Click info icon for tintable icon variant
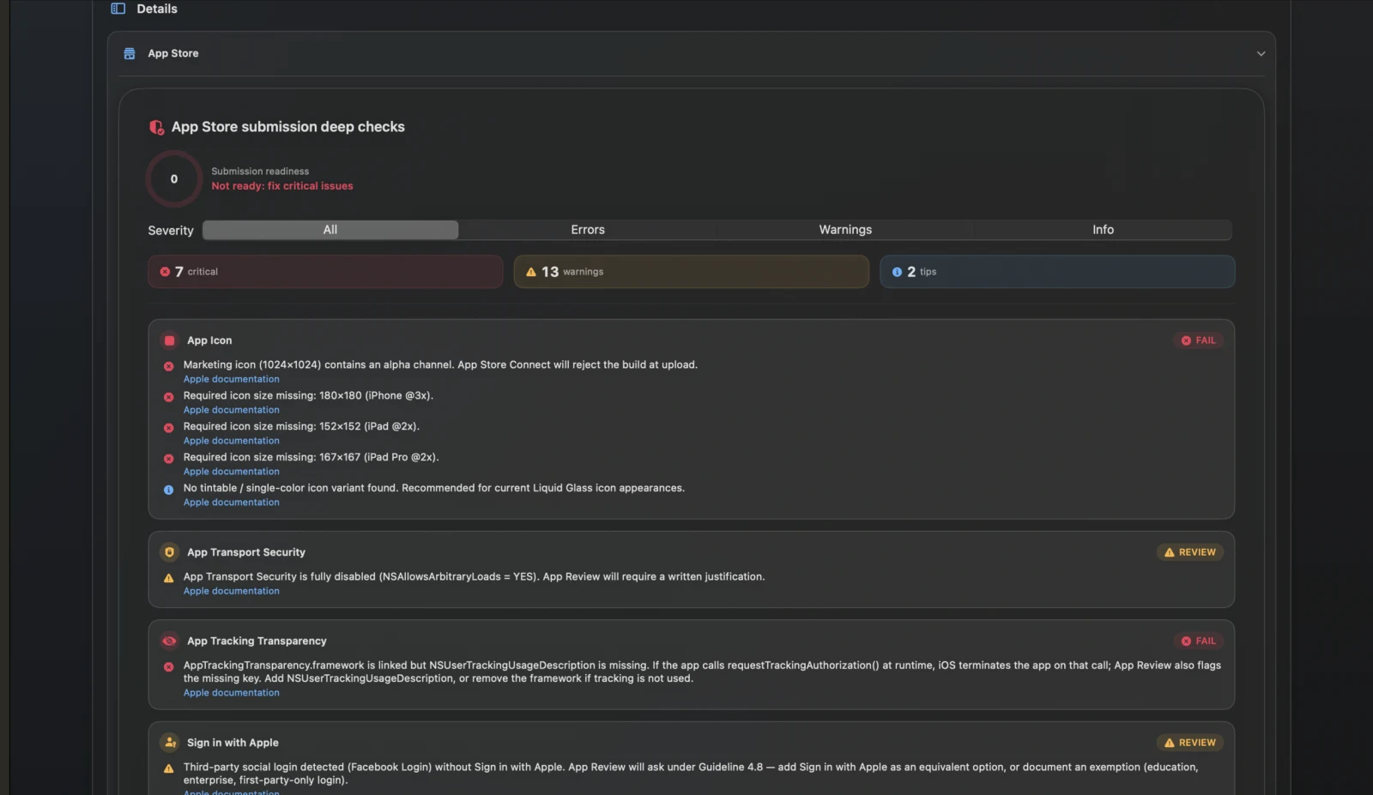The width and height of the screenshot is (1373, 795). coord(169,490)
